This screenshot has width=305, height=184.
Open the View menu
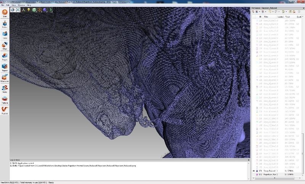click(14, 5)
